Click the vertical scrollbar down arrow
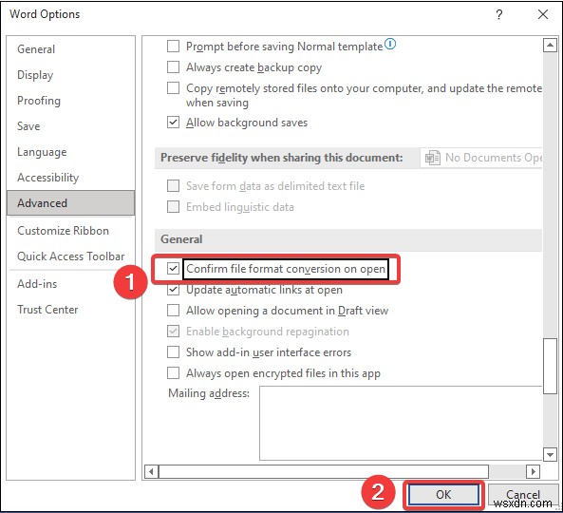563x513 pixels. coord(550,454)
